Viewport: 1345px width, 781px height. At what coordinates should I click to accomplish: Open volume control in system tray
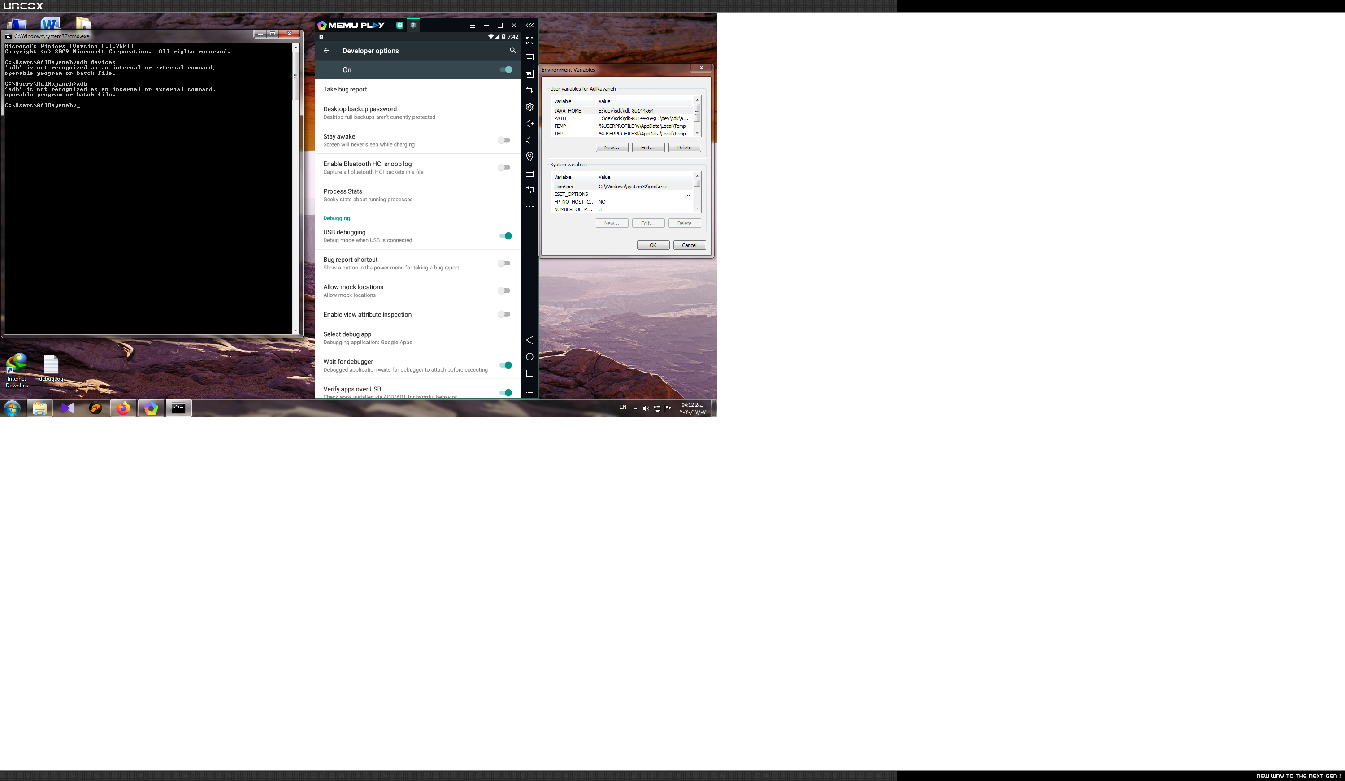pyautogui.click(x=646, y=408)
